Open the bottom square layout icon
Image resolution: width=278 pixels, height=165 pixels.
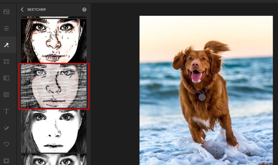pos(6,161)
